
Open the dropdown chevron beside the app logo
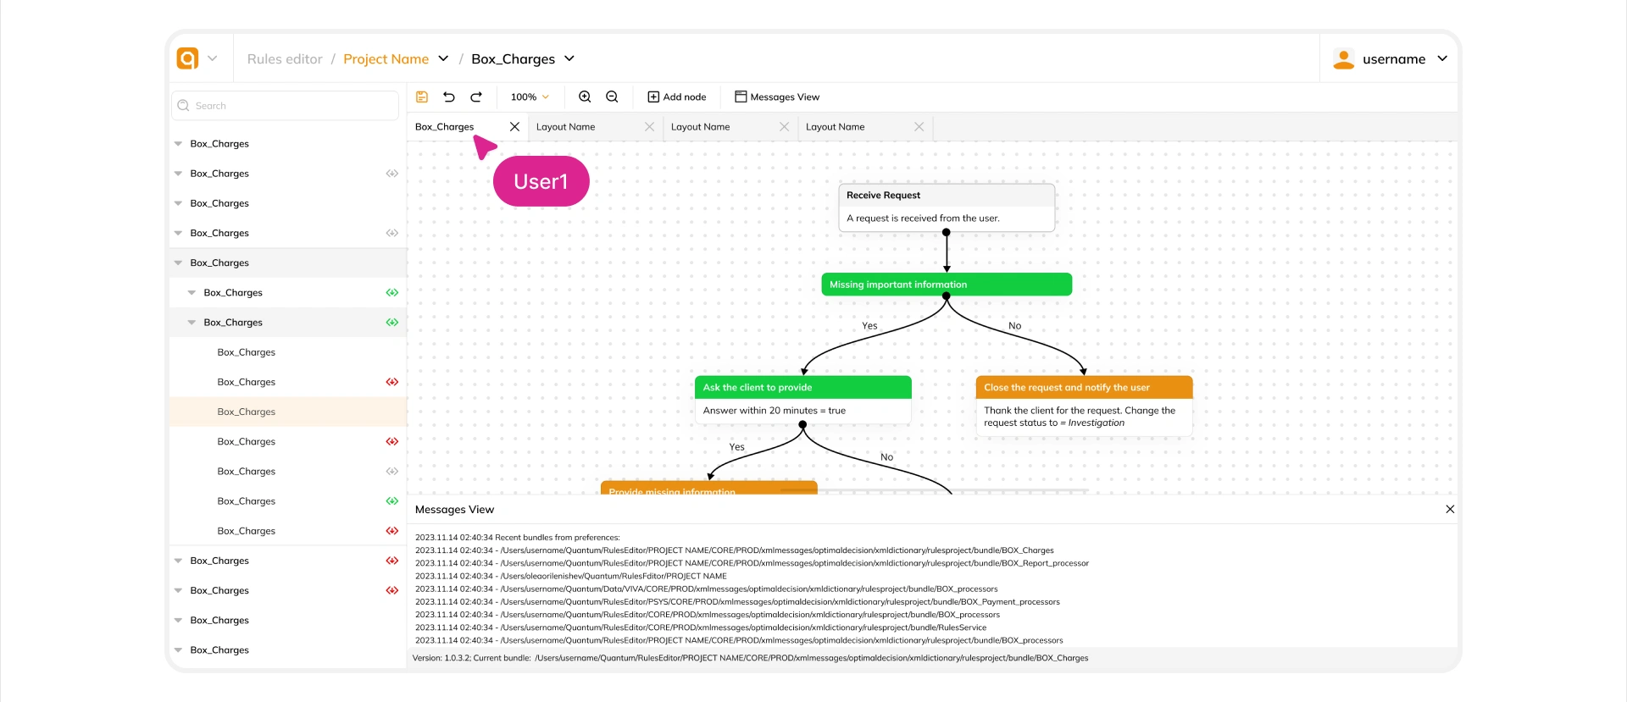coord(213,58)
